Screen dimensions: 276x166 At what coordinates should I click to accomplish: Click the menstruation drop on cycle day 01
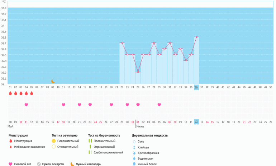pos(10,94)
